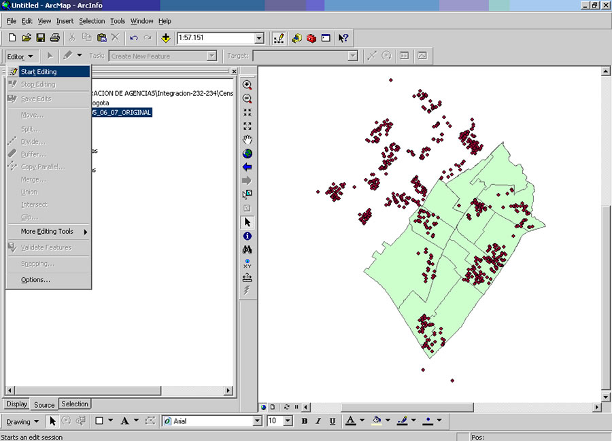Choose Start Editing from Editor menu
Image resolution: width=612 pixels, height=441 pixels.
click(x=39, y=71)
